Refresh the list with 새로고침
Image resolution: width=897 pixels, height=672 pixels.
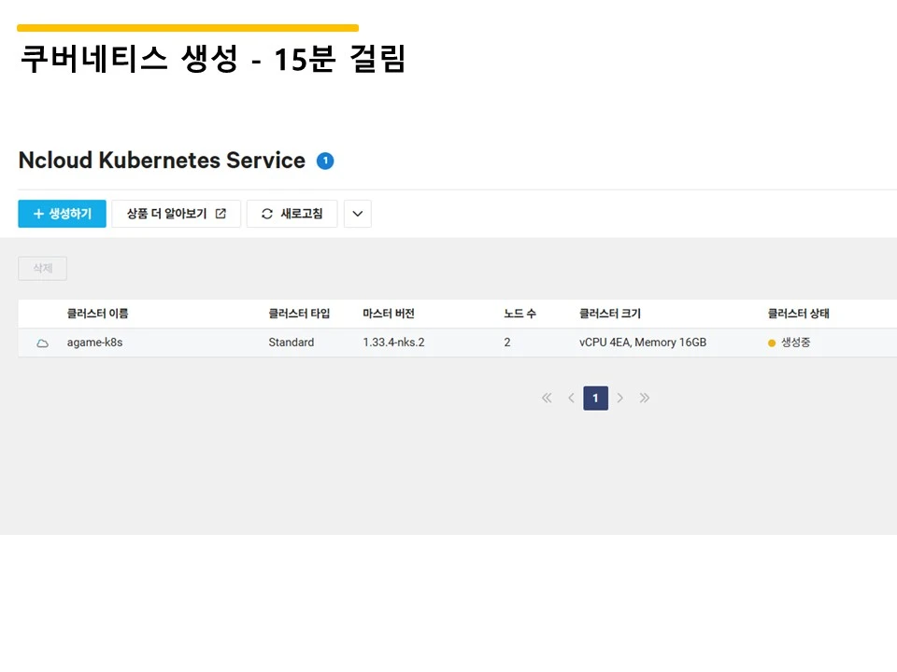[292, 214]
